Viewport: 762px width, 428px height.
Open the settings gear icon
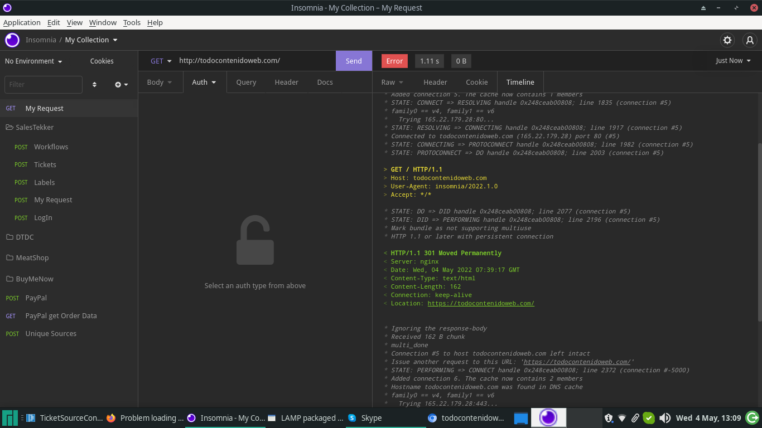pos(727,40)
